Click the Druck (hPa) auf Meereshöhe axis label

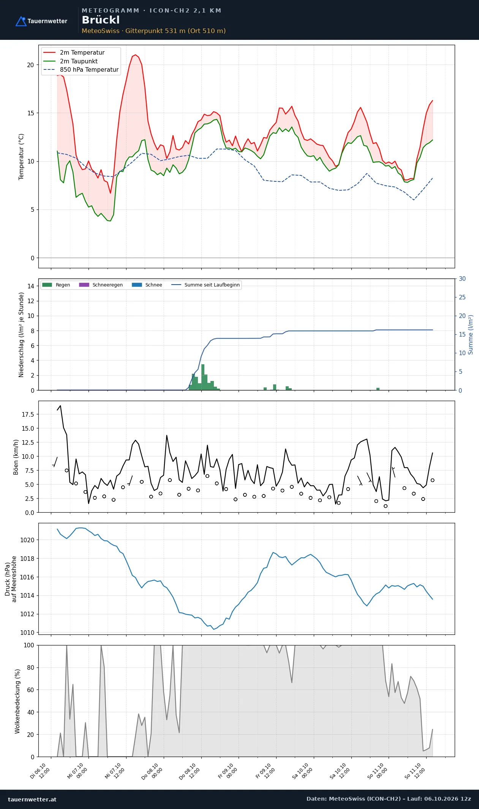11,579
